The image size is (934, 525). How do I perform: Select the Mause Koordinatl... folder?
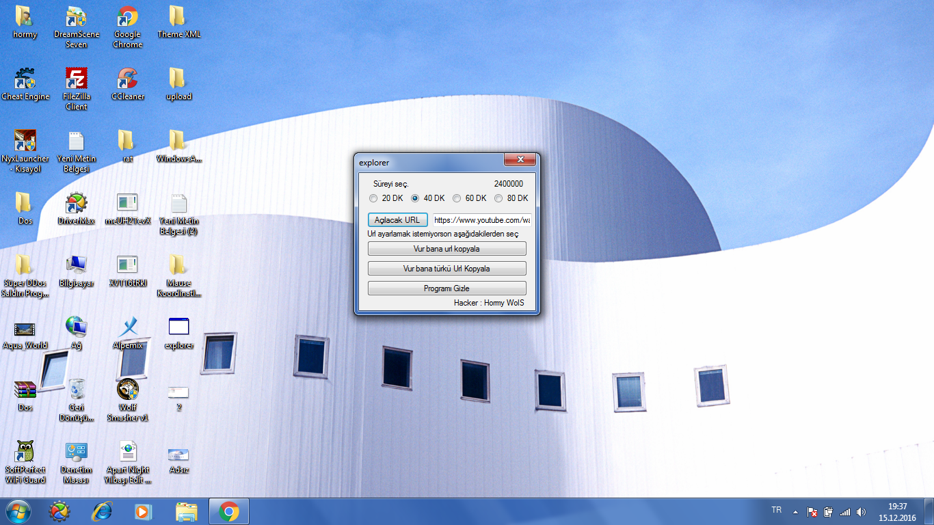[178, 276]
